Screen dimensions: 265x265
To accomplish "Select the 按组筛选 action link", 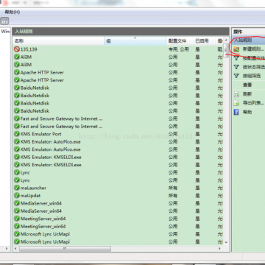I will pos(252,76).
